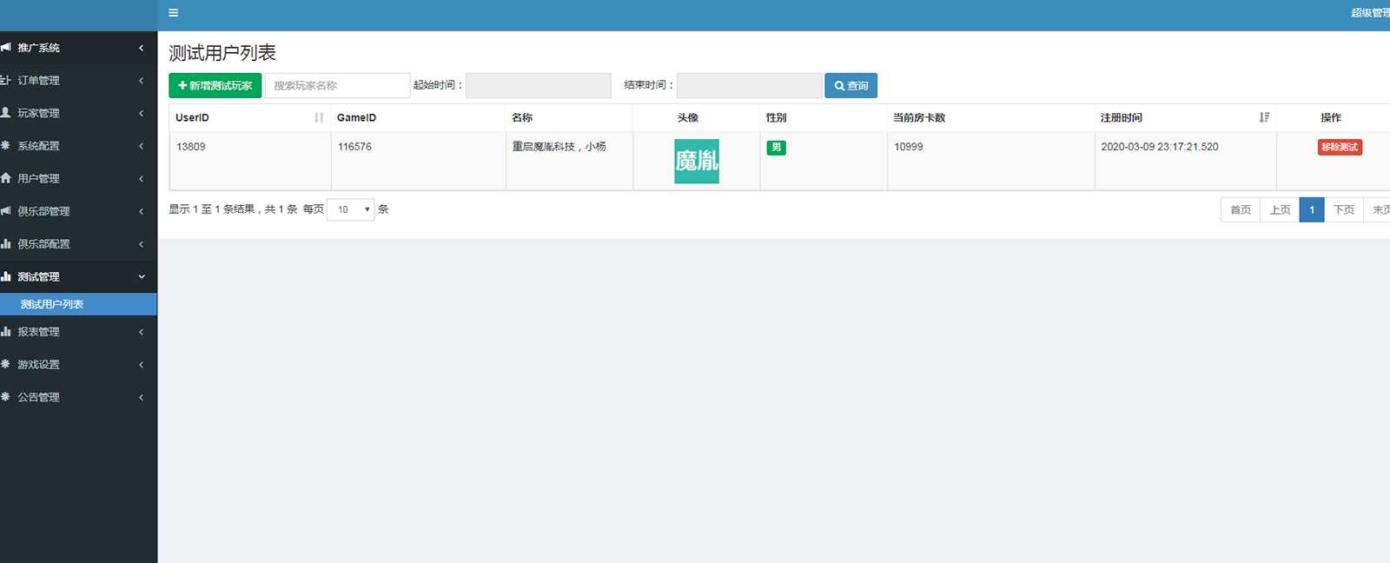Expand 玩家管理 menu chevron

point(142,113)
